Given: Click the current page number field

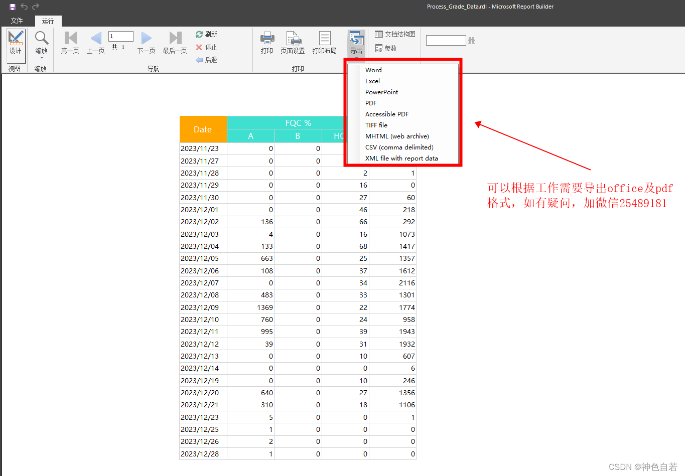Looking at the screenshot, I should tap(121, 36).
